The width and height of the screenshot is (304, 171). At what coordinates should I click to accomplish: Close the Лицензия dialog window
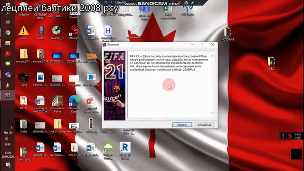tap(212, 45)
